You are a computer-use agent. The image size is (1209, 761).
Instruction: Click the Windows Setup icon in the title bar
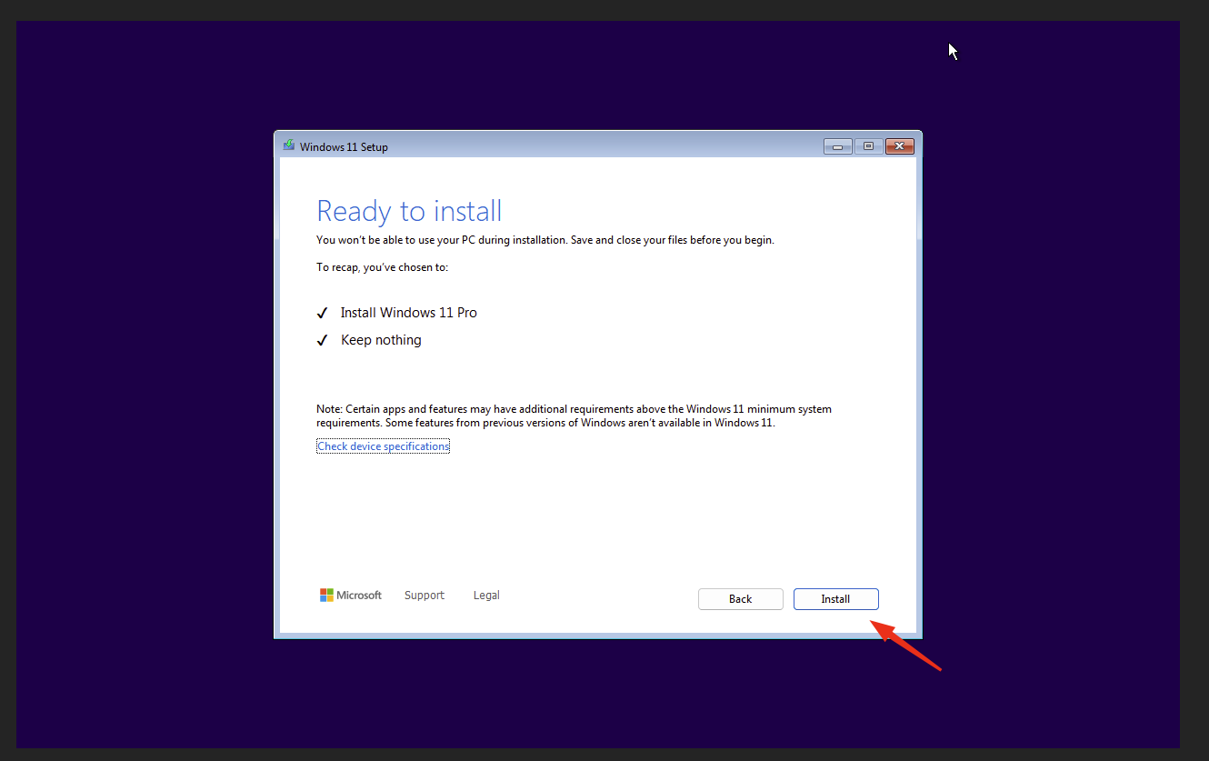pyautogui.click(x=289, y=145)
